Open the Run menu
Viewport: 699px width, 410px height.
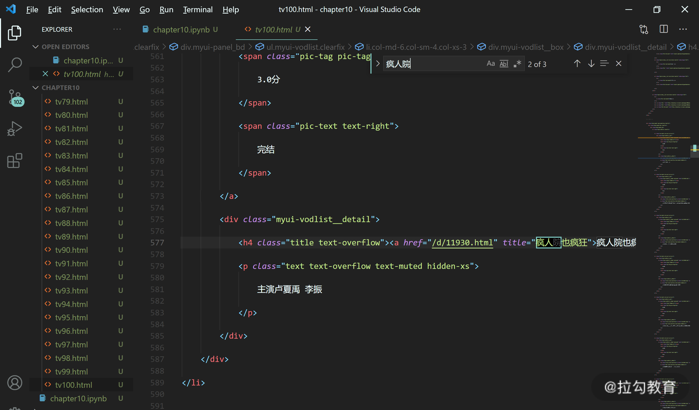click(166, 9)
